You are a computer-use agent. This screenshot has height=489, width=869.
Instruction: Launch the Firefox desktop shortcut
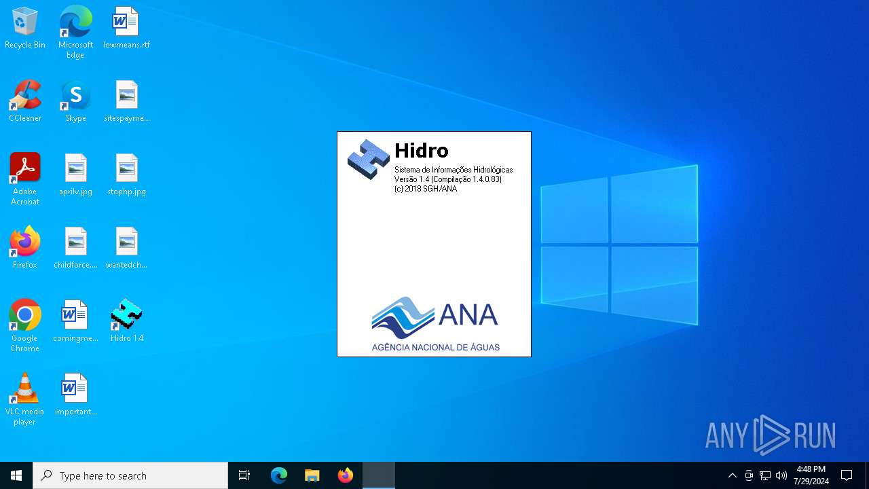tap(25, 248)
